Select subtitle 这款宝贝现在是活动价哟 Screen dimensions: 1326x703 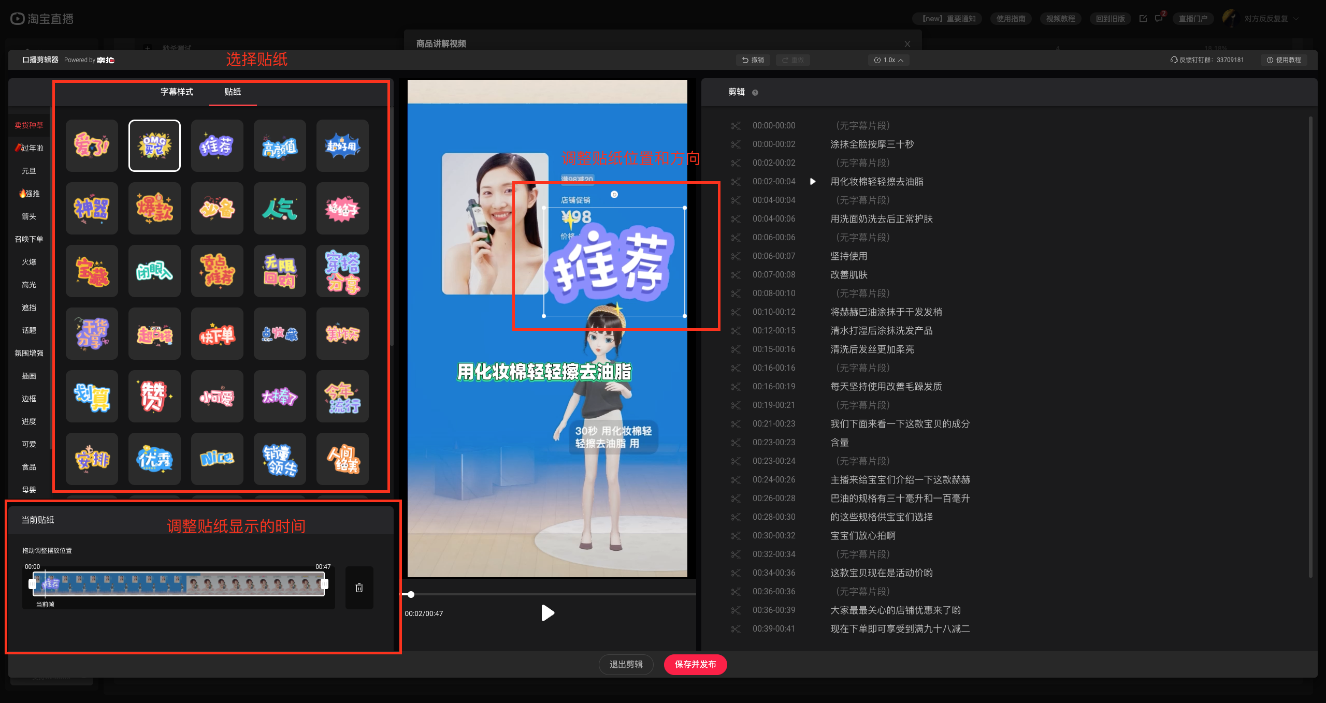click(x=881, y=573)
